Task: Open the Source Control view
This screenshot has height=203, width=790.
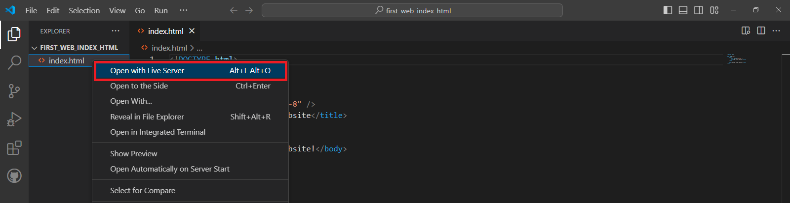Action: [14, 91]
